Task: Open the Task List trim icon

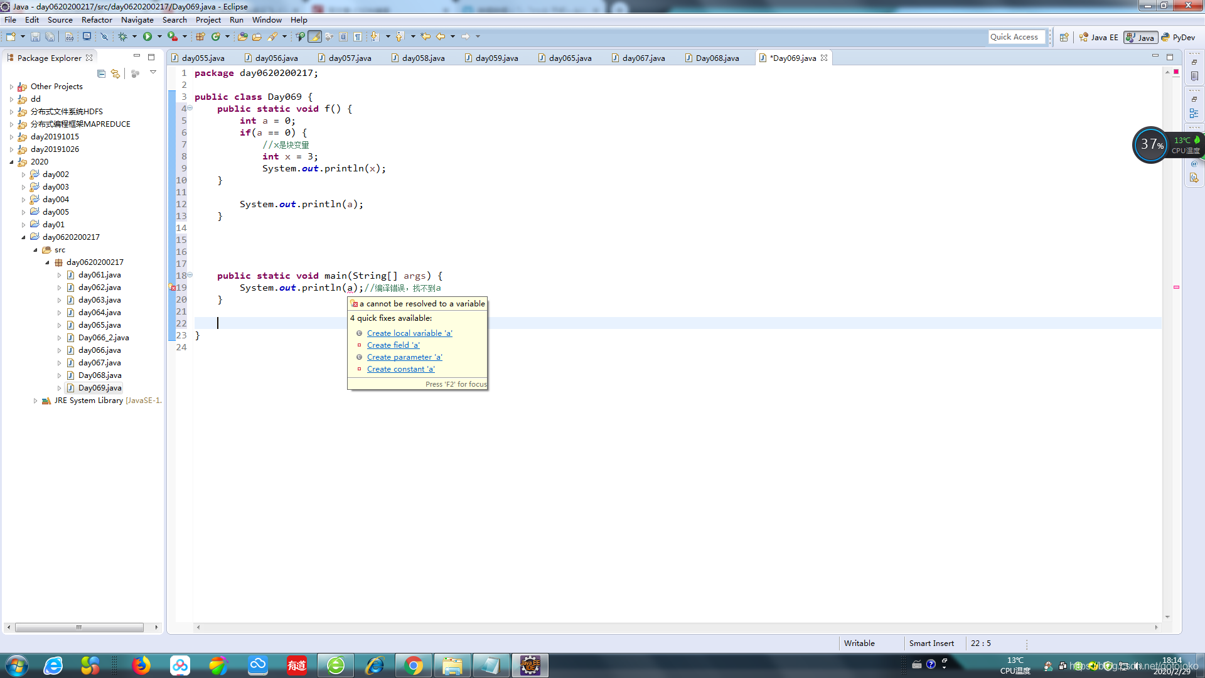Action: coord(1194,76)
